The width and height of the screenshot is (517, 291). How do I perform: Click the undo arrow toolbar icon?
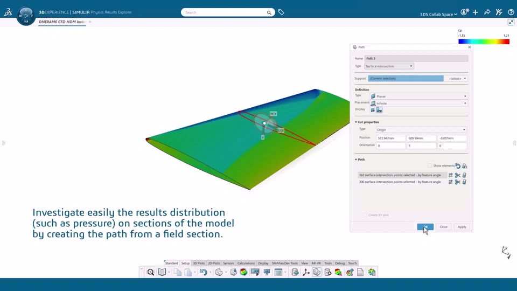(x=203, y=272)
